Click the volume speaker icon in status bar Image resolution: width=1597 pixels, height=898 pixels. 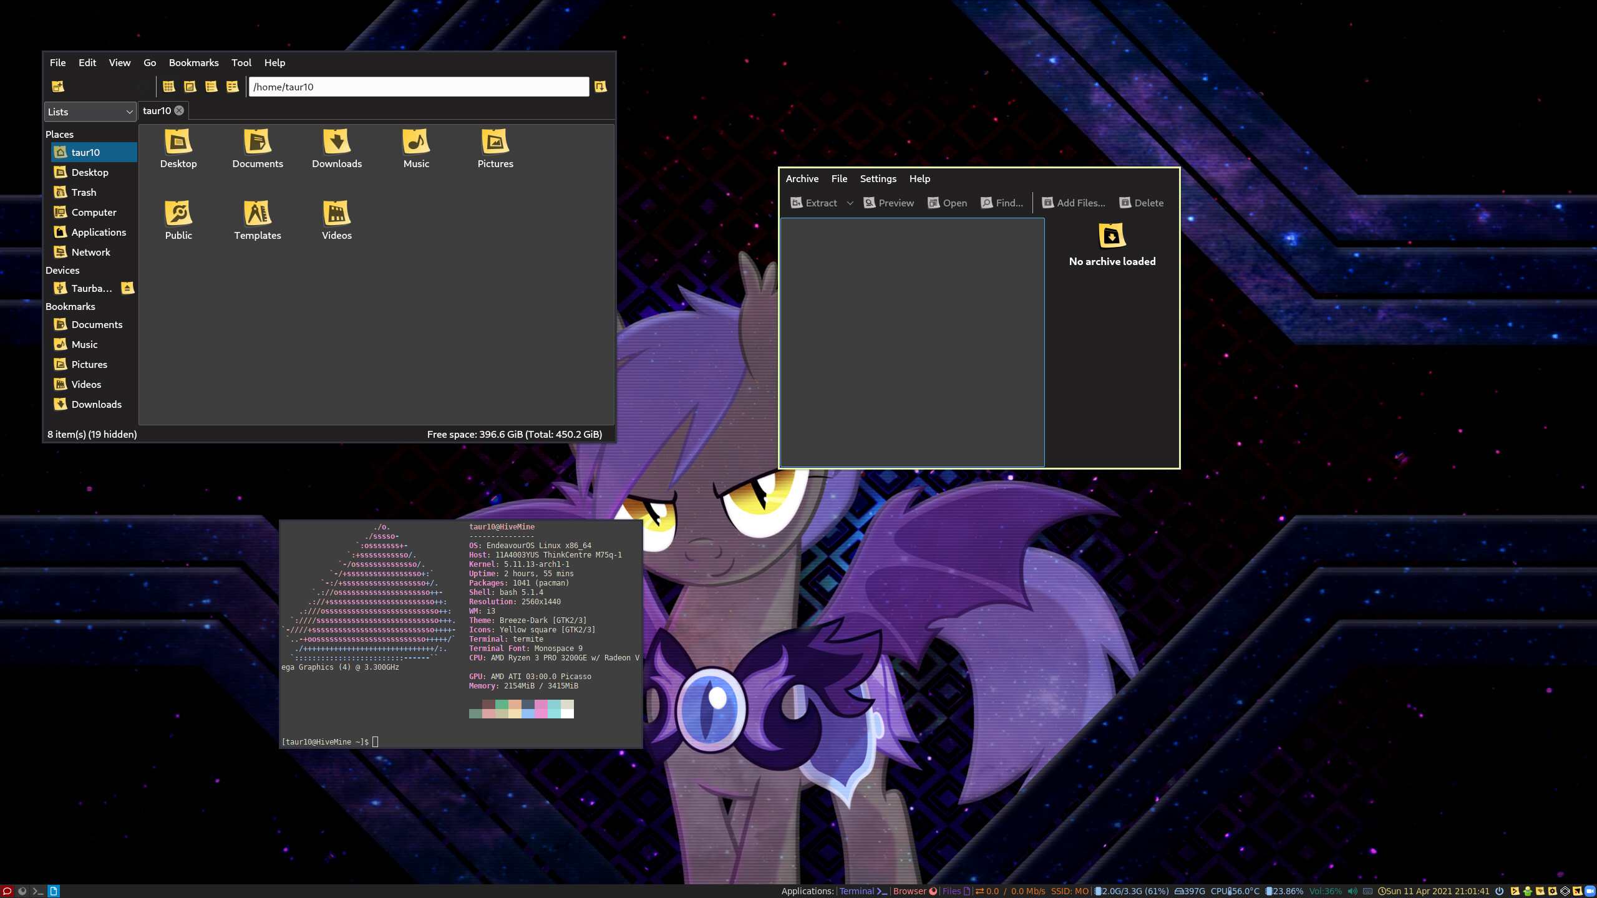(1352, 891)
